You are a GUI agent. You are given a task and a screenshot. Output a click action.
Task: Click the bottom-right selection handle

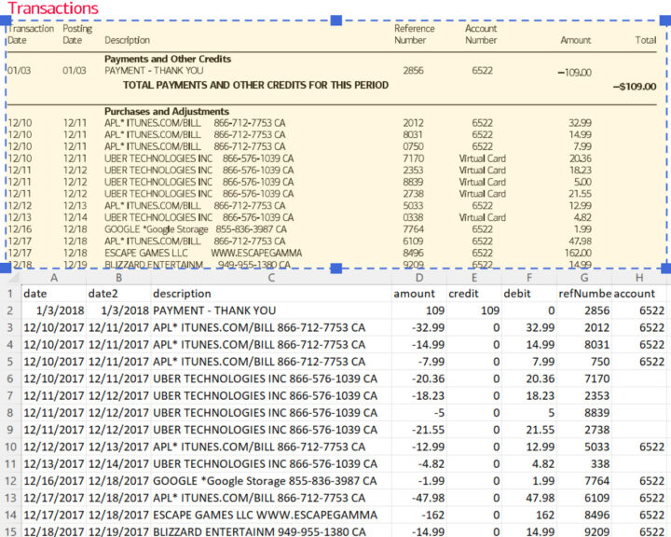click(665, 268)
